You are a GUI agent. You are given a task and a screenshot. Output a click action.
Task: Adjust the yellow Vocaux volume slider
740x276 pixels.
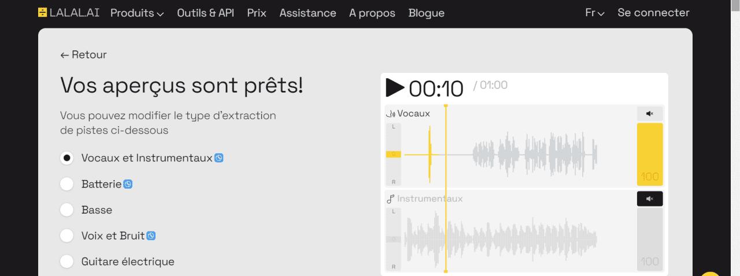650,154
